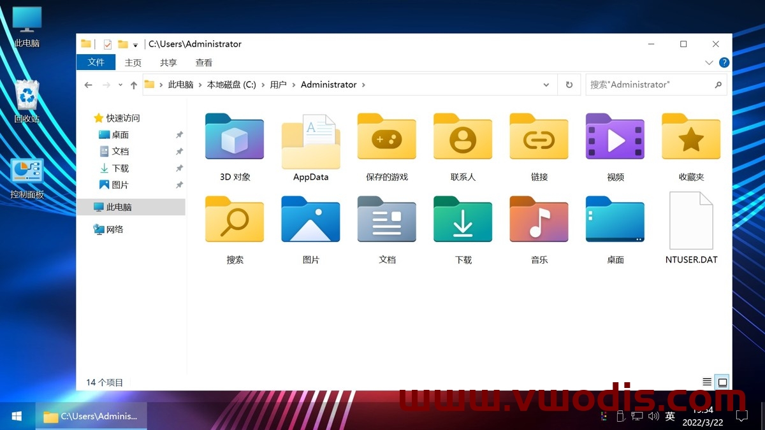
Task: Click the New Folder icon on quick access toolbar
Action: point(121,44)
